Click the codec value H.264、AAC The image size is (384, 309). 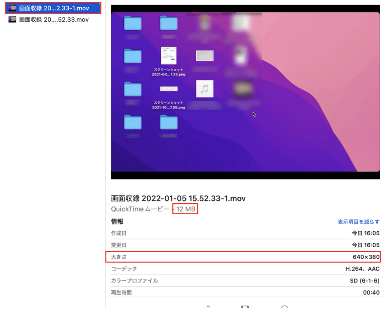[x=362, y=269]
